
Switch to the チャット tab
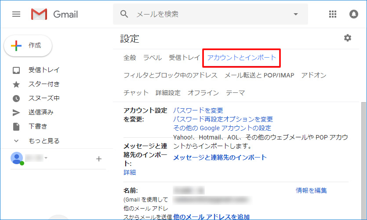pos(136,93)
